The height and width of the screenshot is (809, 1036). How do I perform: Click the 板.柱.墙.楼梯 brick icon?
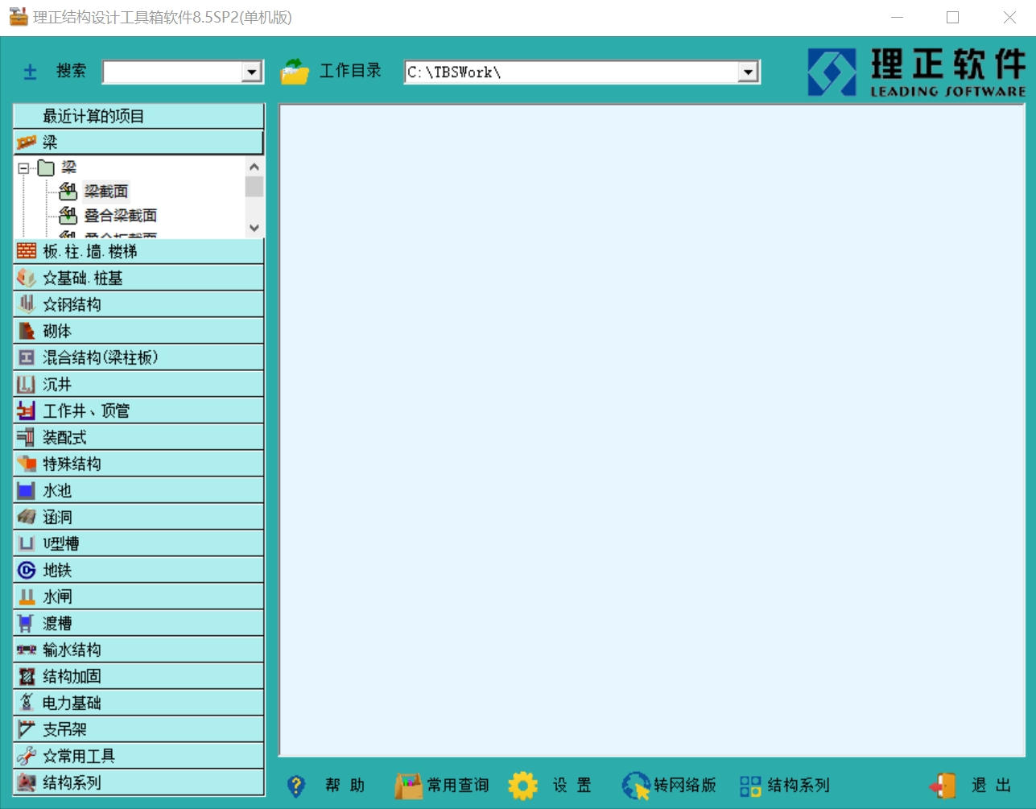27,251
